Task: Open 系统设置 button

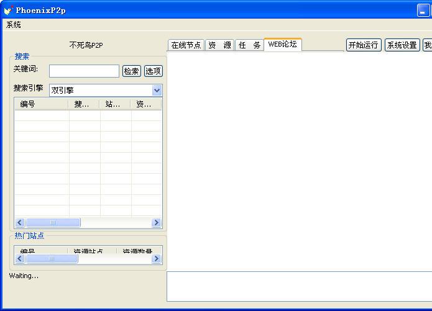Action: coord(402,45)
